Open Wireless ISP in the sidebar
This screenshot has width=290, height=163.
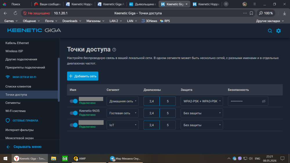(14, 51)
